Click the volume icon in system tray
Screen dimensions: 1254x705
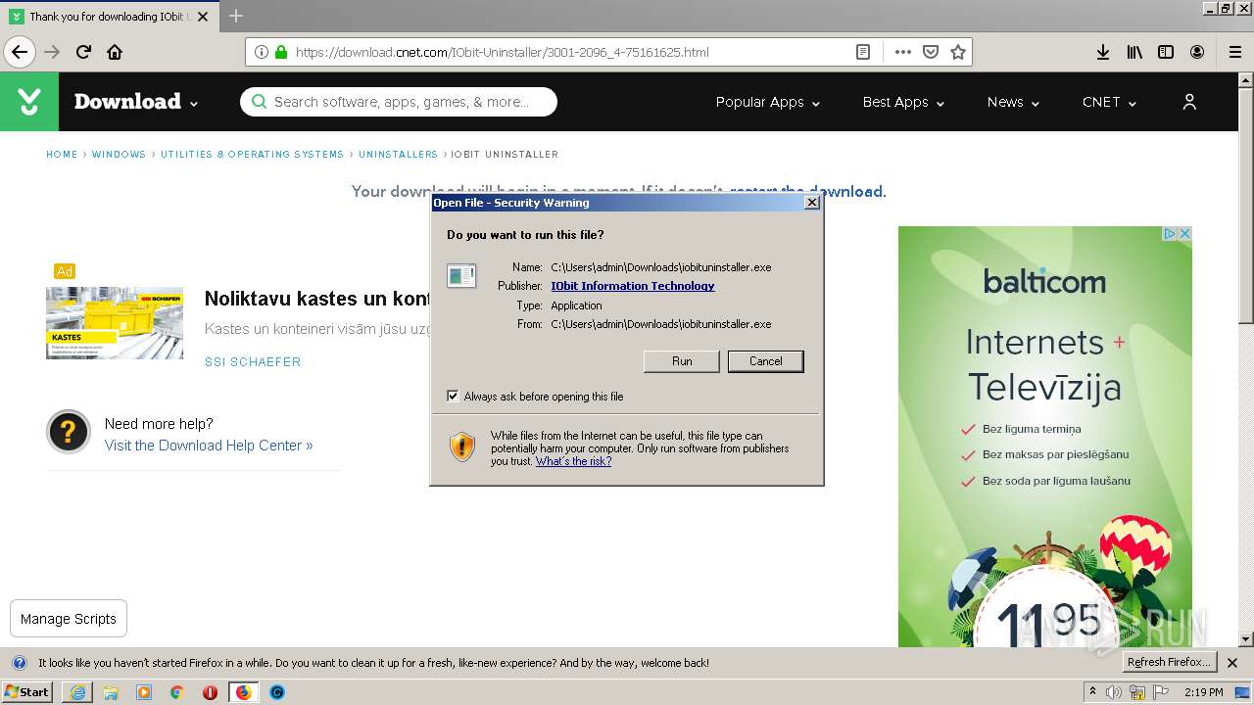click(x=1114, y=692)
